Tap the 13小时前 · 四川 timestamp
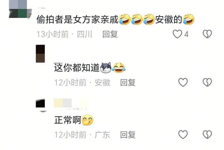 click(64, 34)
